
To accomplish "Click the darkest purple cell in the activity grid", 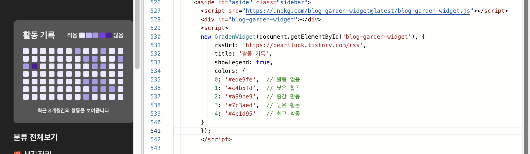I will (35, 66).
